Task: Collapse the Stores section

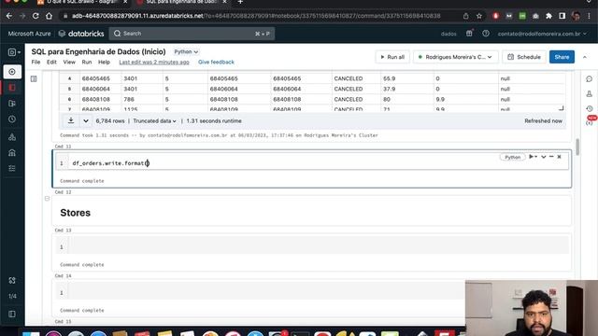Action: pos(48,199)
